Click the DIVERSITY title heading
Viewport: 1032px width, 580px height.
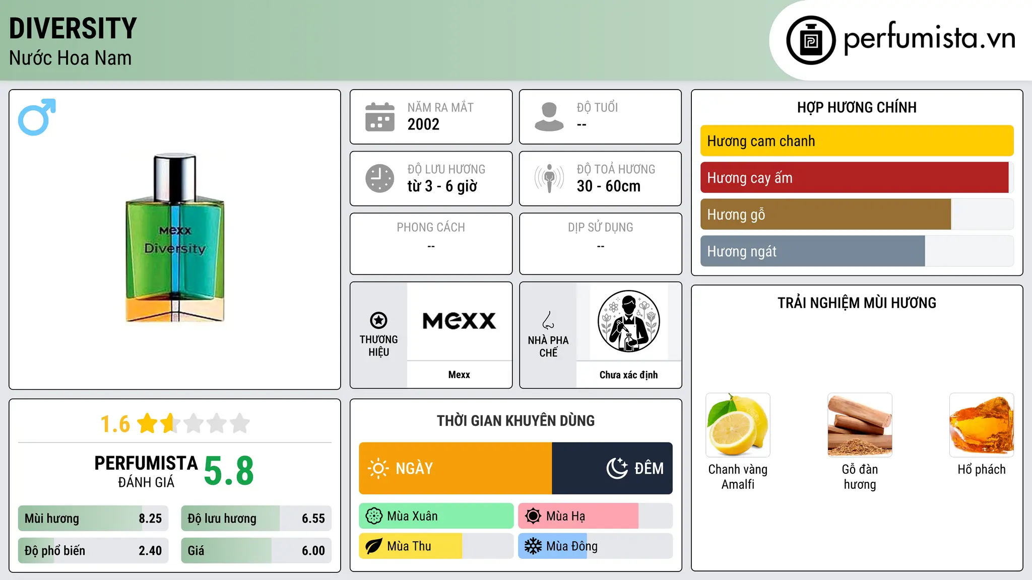(73, 28)
